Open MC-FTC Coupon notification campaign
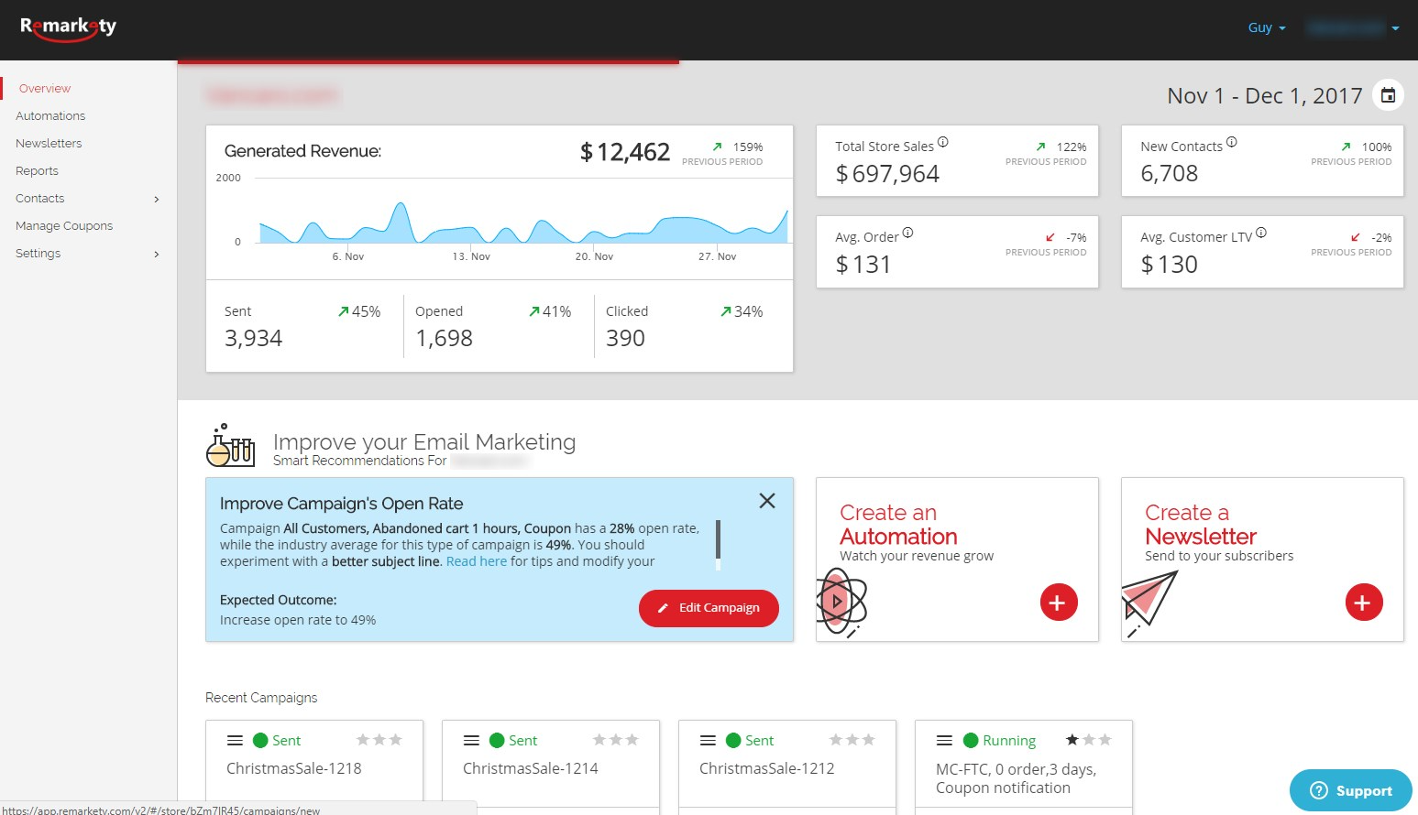Screen dimensions: 1418x815 [x=1016, y=778]
